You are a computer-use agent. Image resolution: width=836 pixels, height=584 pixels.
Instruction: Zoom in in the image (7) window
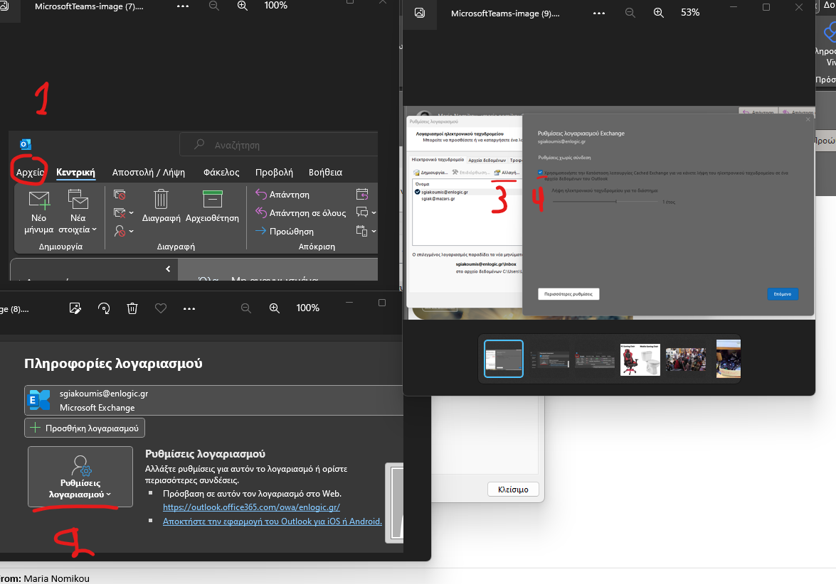pyautogui.click(x=242, y=5)
